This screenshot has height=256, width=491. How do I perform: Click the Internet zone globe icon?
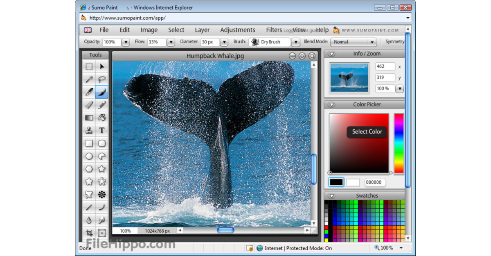coord(259,248)
